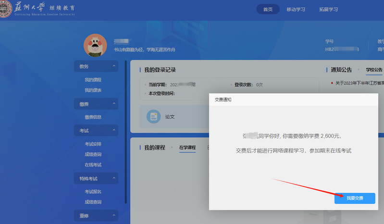This screenshot has width=384, height=224.
Task: Toggle the 重修 sidebar section
Action: [96, 216]
